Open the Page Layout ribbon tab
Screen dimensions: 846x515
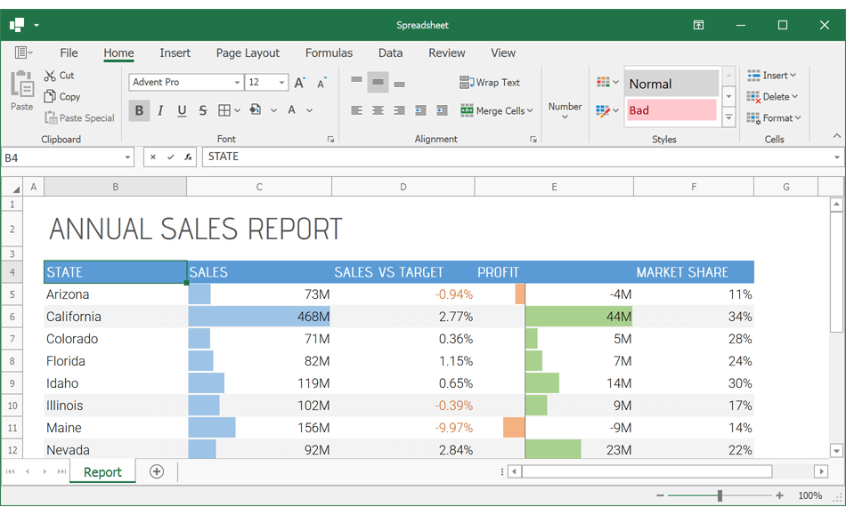tap(248, 52)
